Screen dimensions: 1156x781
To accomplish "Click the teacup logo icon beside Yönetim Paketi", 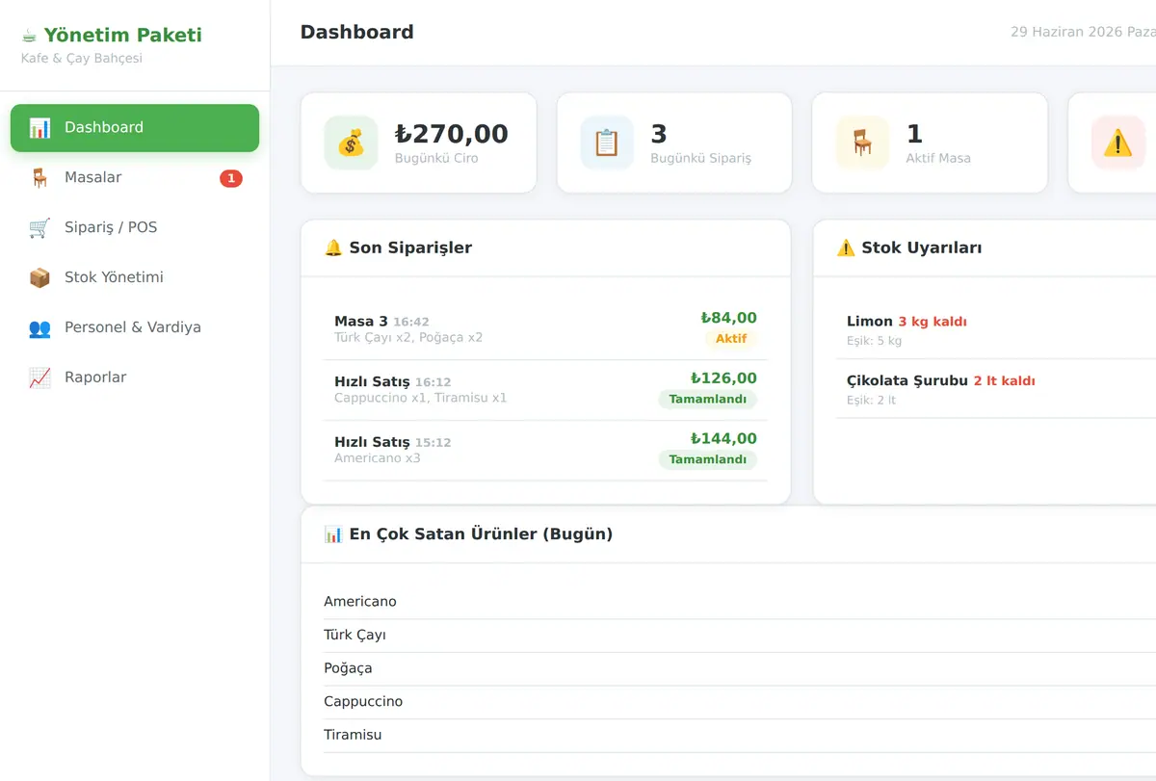I will (30, 36).
